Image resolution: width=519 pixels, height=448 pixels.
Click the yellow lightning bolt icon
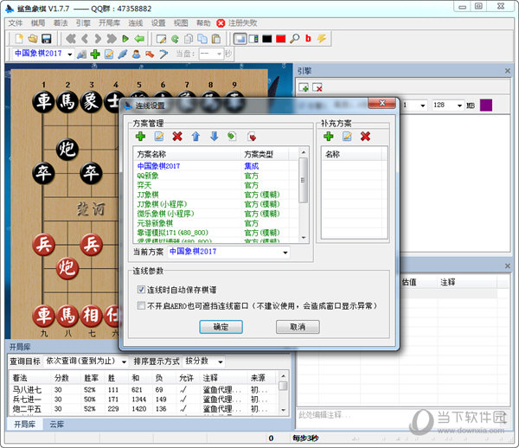(x=322, y=38)
